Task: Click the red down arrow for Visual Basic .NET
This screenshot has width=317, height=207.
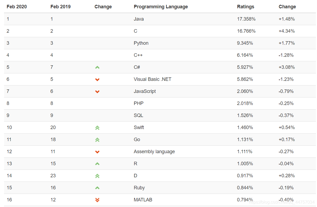Action: (x=97, y=80)
